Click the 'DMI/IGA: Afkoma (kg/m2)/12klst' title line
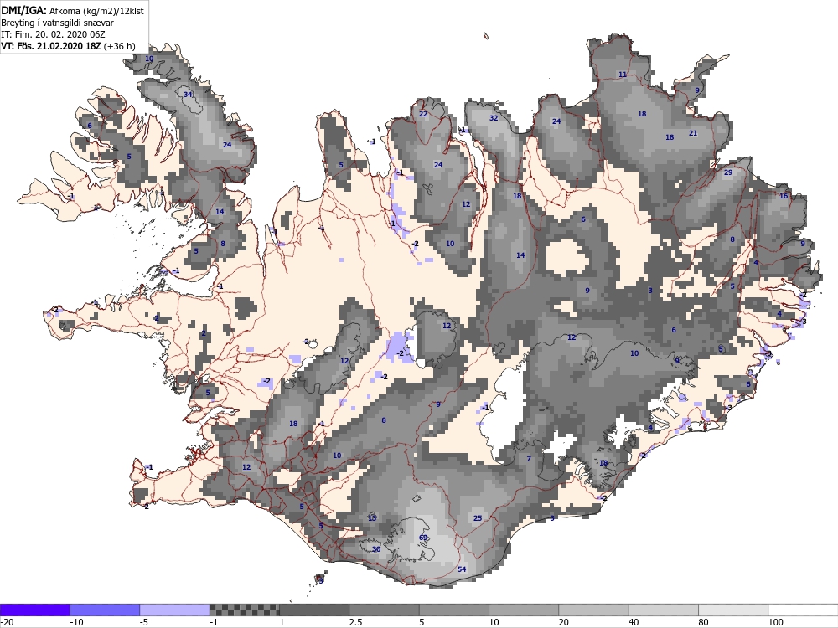838x628 pixels. [x=73, y=11]
